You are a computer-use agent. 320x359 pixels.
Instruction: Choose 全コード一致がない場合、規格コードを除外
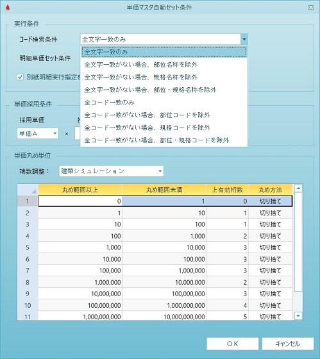164,128
